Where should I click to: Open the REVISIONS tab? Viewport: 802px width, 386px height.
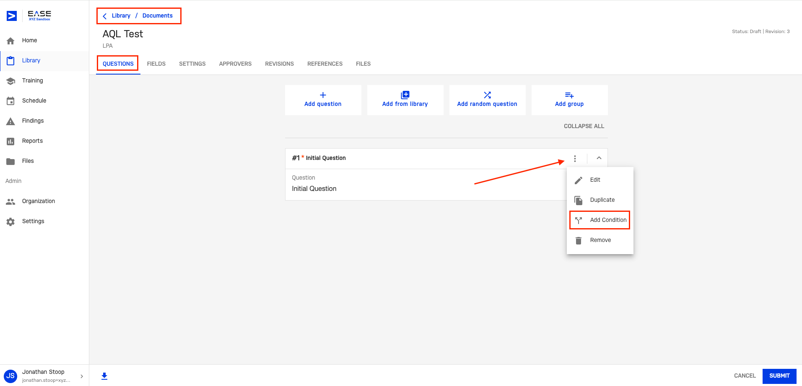click(x=280, y=64)
